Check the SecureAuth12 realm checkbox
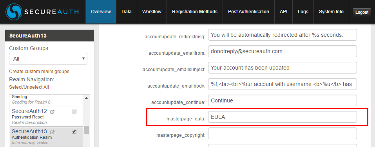 click(x=74, y=111)
